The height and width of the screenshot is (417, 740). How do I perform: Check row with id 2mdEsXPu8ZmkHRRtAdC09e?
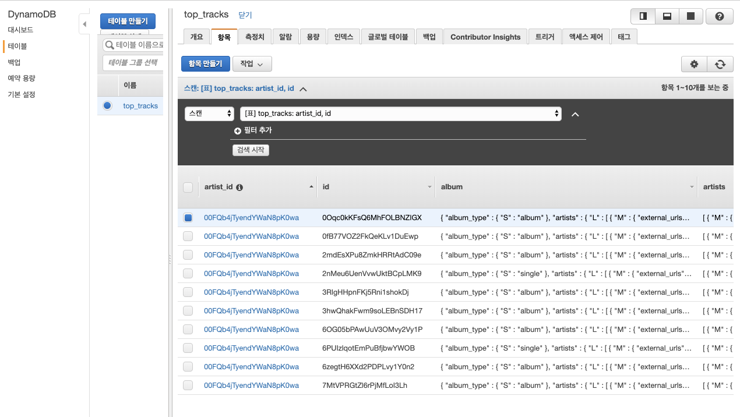tap(188, 255)
